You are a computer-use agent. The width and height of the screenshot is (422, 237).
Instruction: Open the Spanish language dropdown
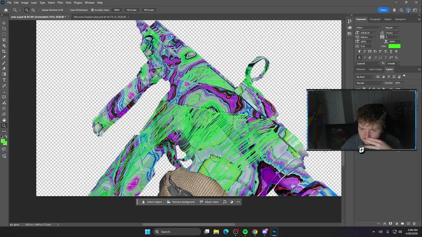368,64
